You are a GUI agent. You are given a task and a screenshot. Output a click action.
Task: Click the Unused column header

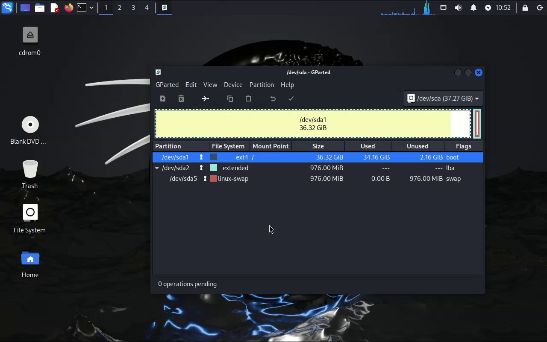(x=418, y=146)
